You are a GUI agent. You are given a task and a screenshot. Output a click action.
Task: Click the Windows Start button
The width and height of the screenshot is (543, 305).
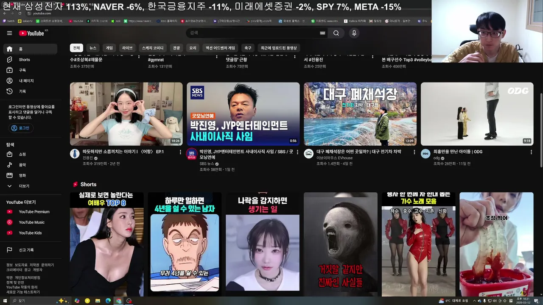click(5, 301)
